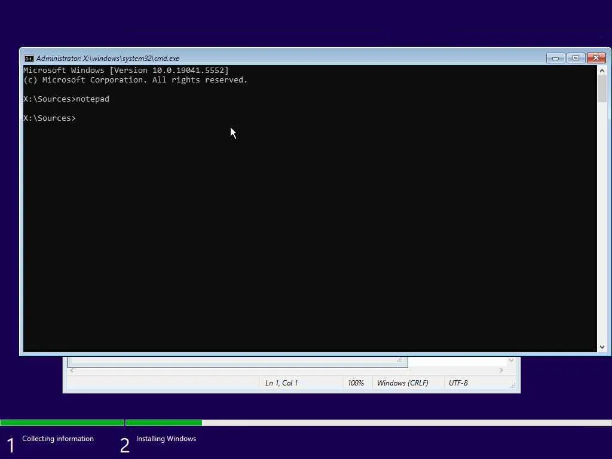Click the Notepad window resize grip
Image resolution: width=612 pixels, height=459 pixels.
pos(513,385)
